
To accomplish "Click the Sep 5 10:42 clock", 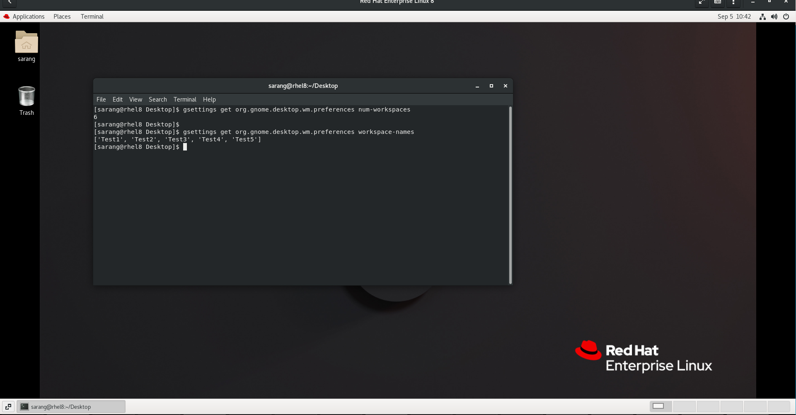I will coord(734,17).
